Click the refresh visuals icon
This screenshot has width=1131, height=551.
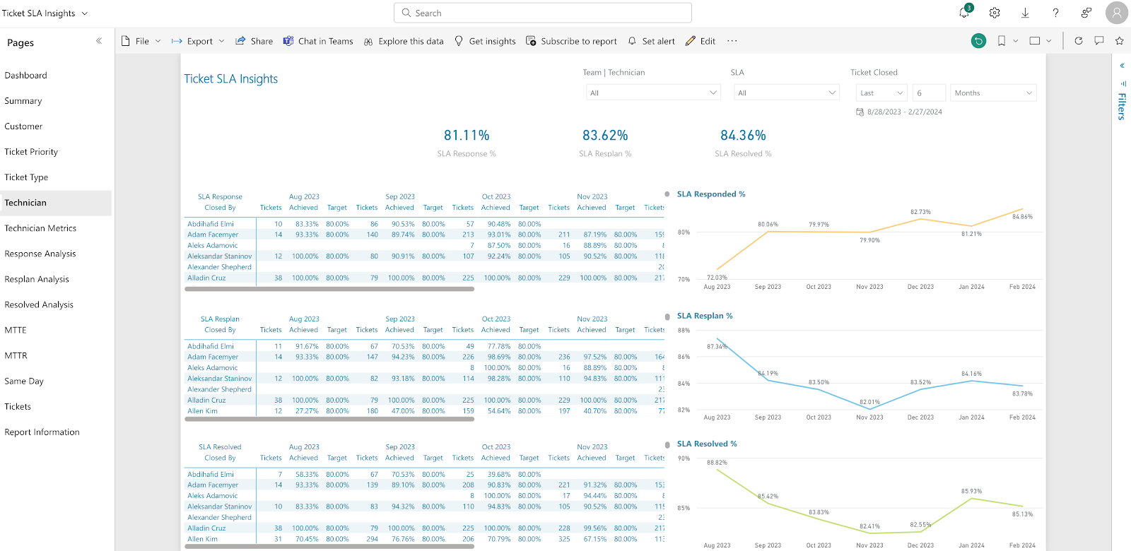click(1079, 41)
